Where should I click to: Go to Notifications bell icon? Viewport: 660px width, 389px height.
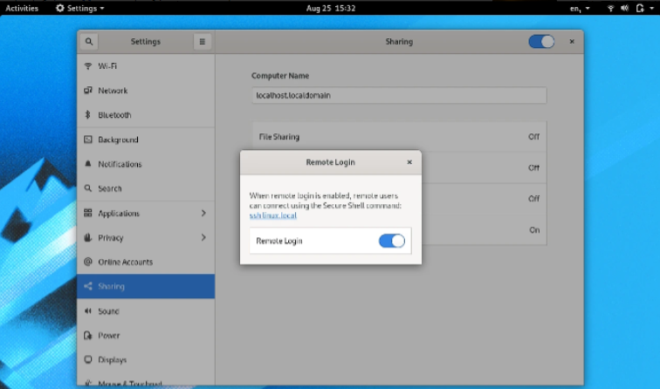(x=88, y=164)
